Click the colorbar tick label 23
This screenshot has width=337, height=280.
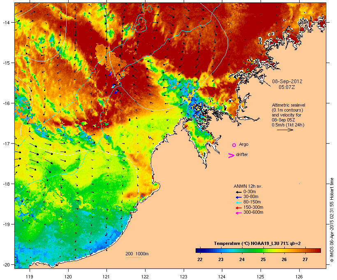pos(221,259)
